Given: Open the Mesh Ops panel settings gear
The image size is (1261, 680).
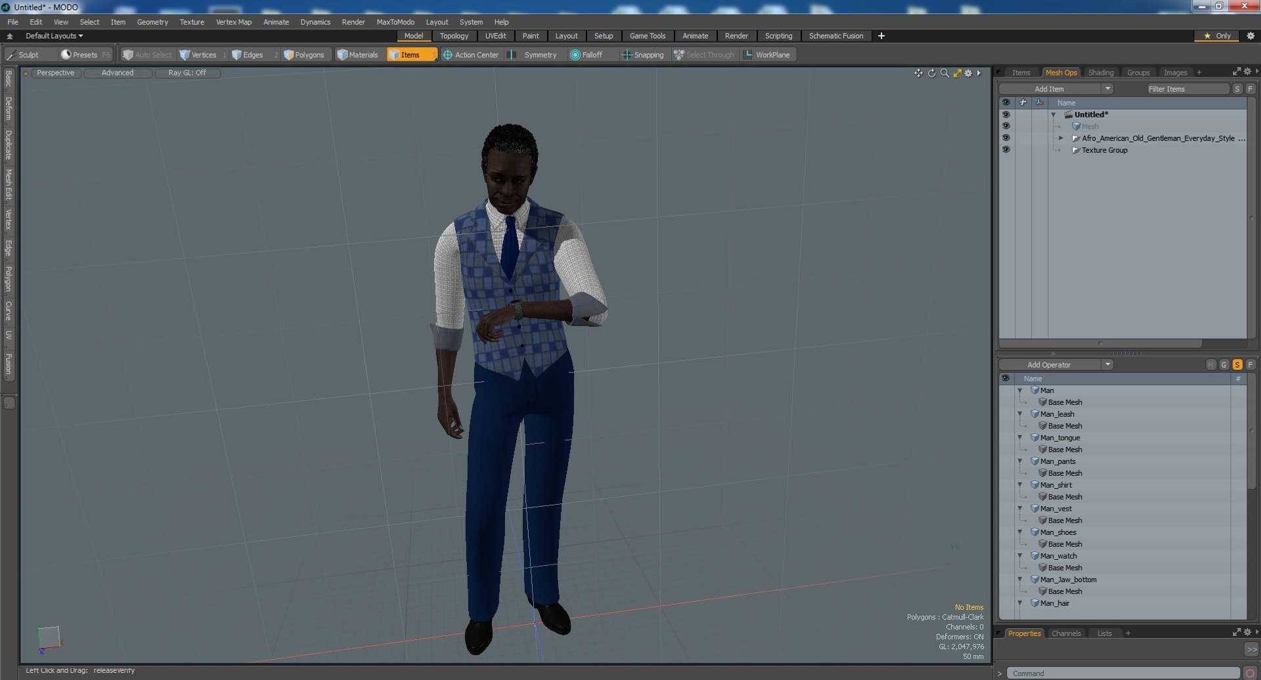Looking at the screenshot, I should (1247, 72).
